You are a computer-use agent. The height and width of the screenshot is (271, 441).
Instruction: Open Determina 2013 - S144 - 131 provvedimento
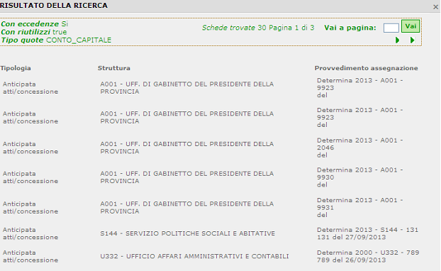367,233
